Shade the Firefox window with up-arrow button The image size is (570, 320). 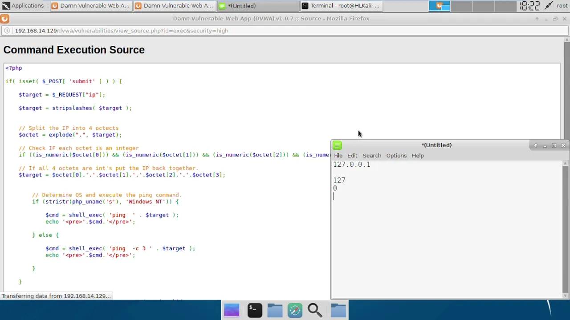point(537,19)
